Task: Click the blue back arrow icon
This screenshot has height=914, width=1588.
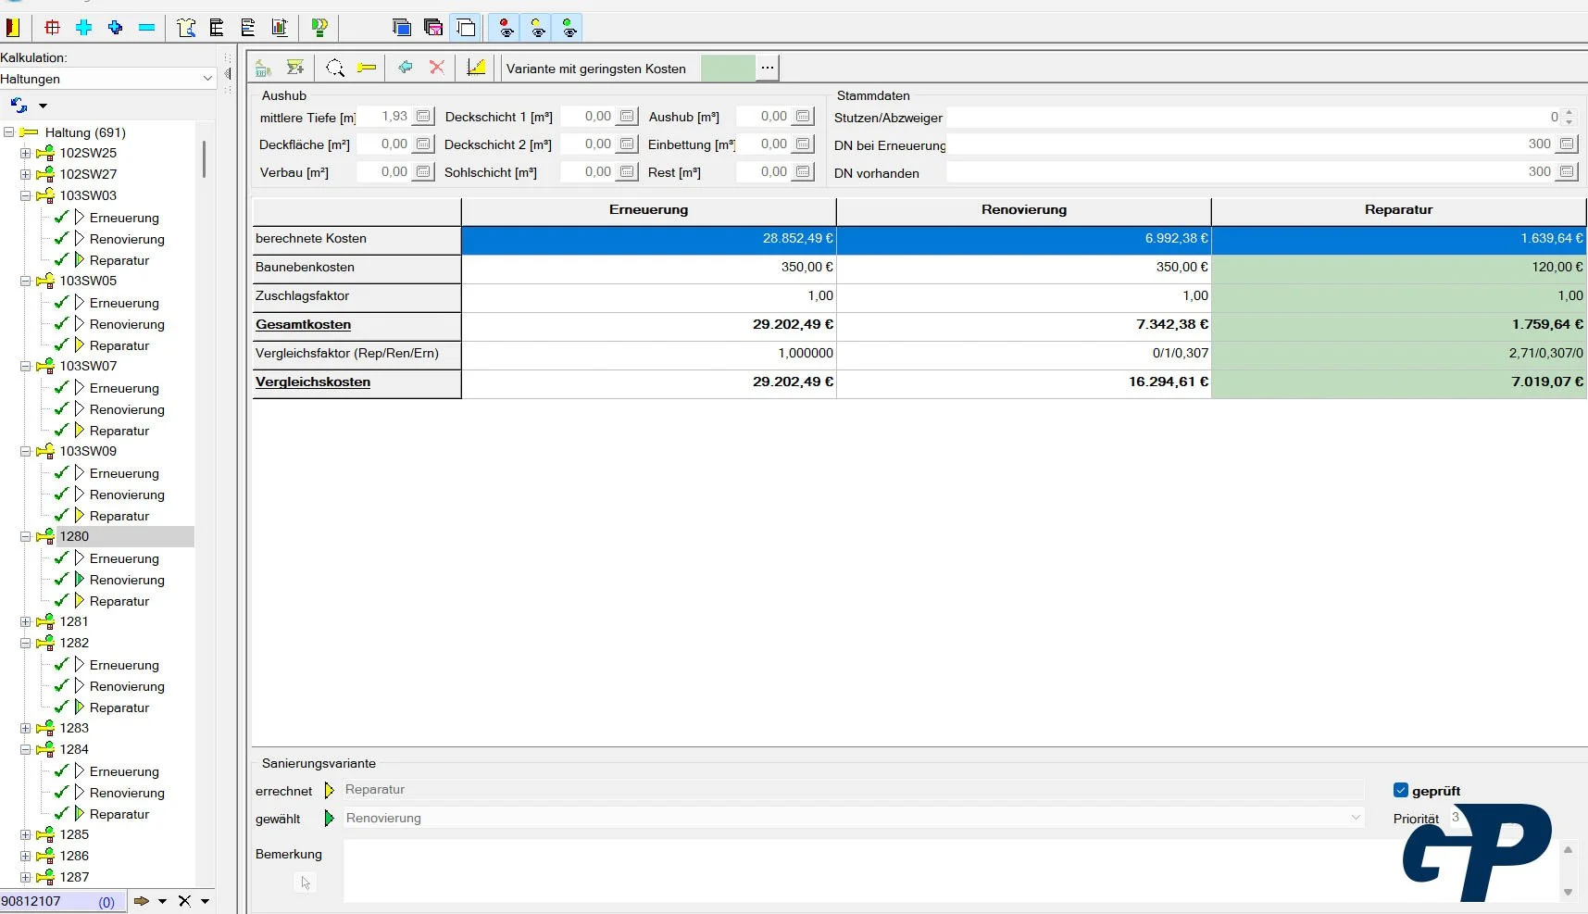Action: [406, 68]
